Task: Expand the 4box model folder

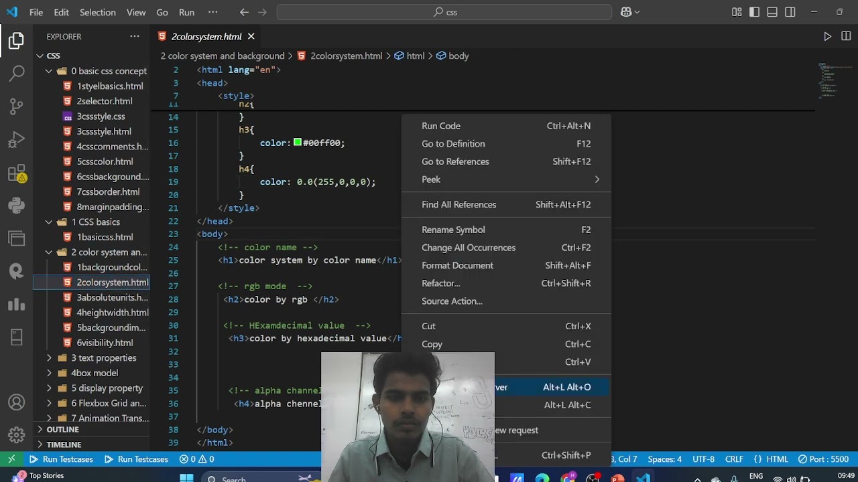Action: point(49,373)
